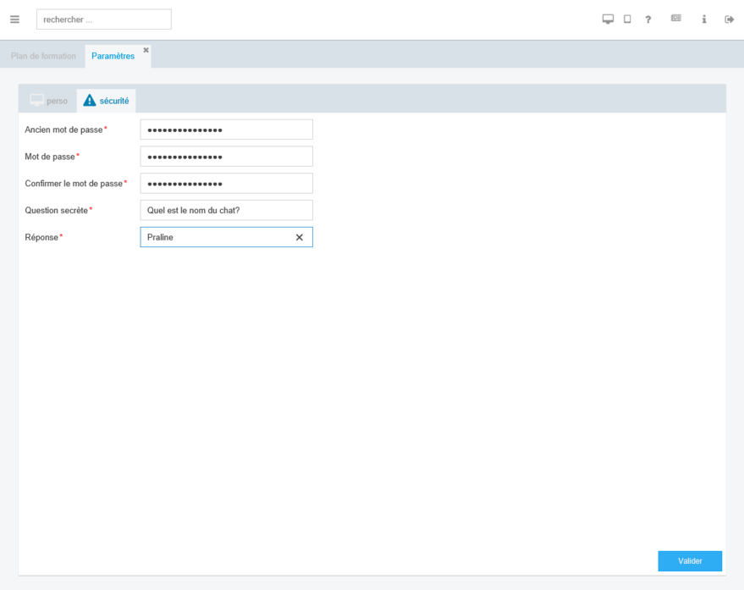The width and height of the screenshot is (744, 590).
Task: Click the Ancien mot de passe field
Action: point(226,130)
